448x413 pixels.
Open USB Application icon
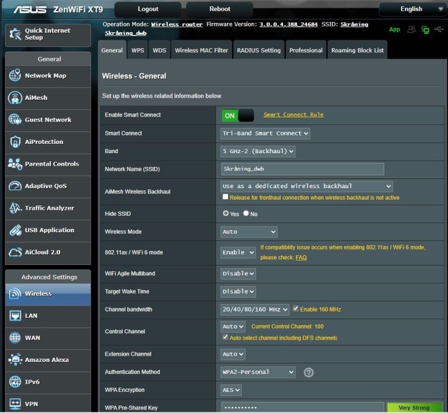(15, 231)
